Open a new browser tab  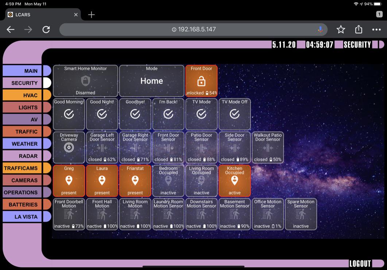coord(92,15)
